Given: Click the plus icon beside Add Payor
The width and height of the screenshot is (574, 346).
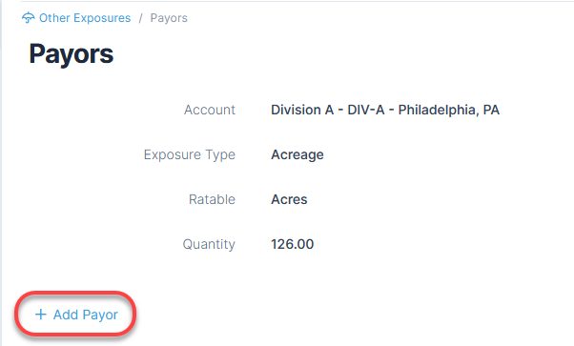Looking at the screenshot, I should point(41,315).
